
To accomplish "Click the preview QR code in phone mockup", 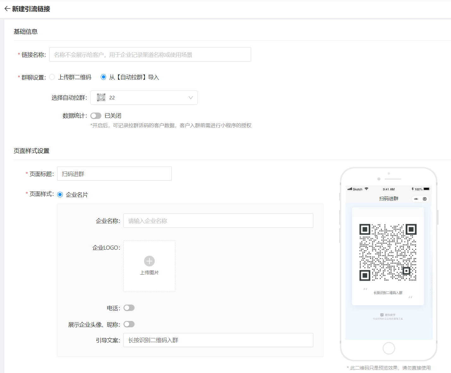I will pos(388,252).
